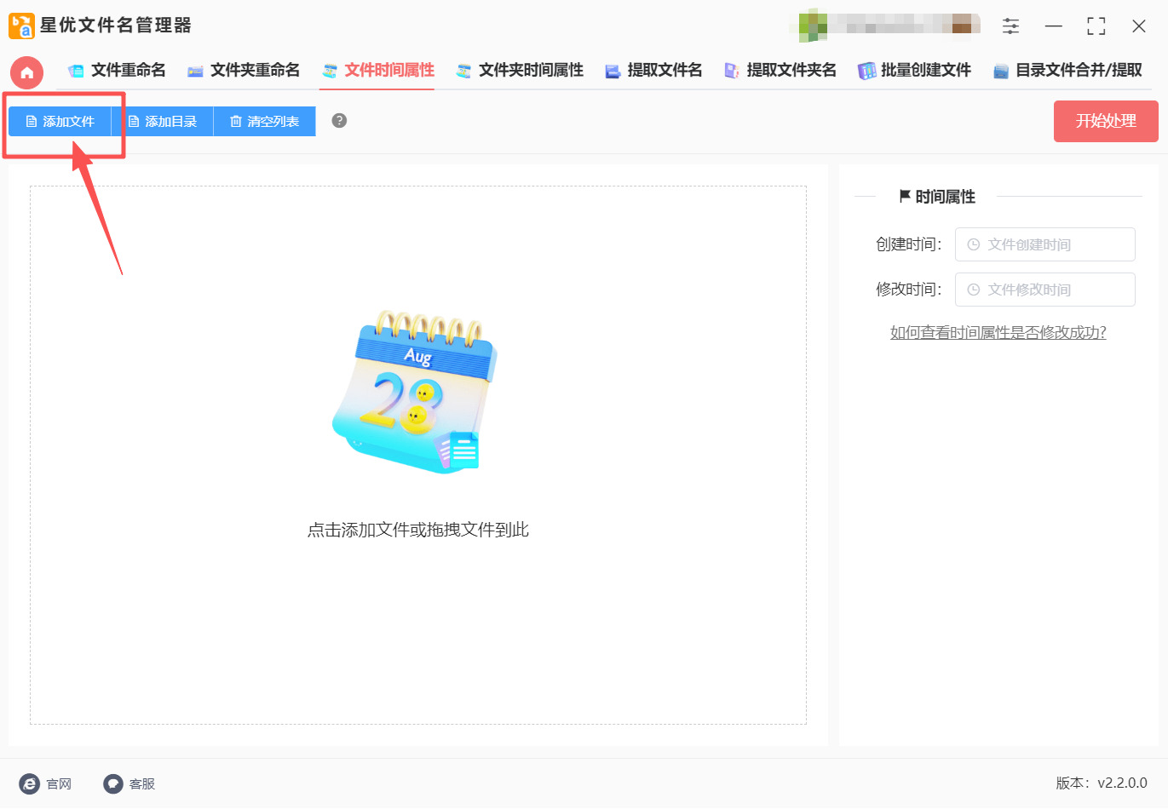Click the home icon at top left
The height and width of the screenshot is (809, 1168).
pyautogui.click(x=26, y=72)
